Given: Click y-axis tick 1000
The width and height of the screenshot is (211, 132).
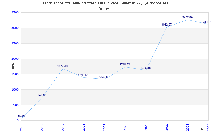Looking at the screenshot, I should (15, 89).
